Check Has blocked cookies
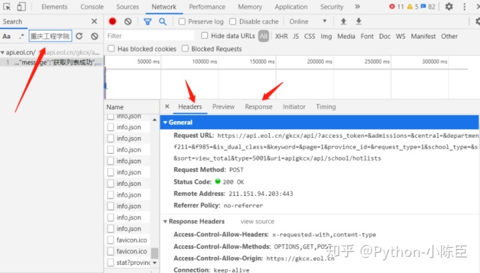Image resolution: width=480 pixels, height=273 pixels. pyautogui.click(x=111, y=49)
